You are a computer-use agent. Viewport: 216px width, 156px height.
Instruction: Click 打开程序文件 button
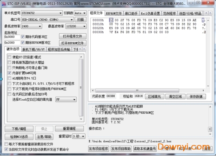coord(73,36)
